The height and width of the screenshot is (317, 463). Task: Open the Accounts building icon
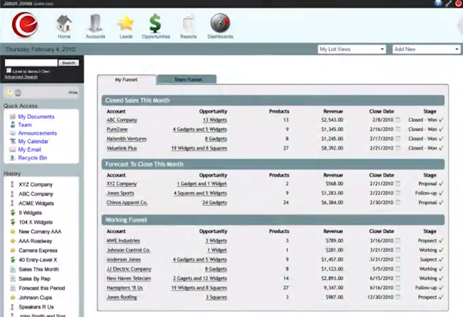tap(95, 22)
